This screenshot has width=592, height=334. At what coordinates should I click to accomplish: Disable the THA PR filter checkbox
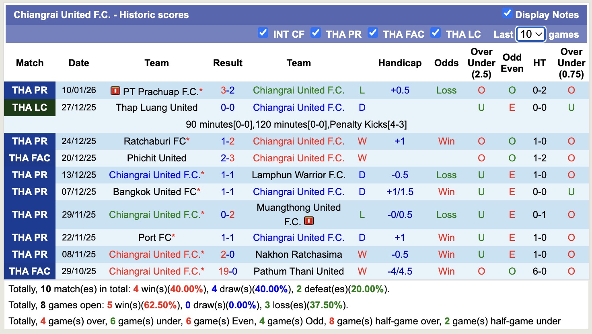[x=316, y=33]
